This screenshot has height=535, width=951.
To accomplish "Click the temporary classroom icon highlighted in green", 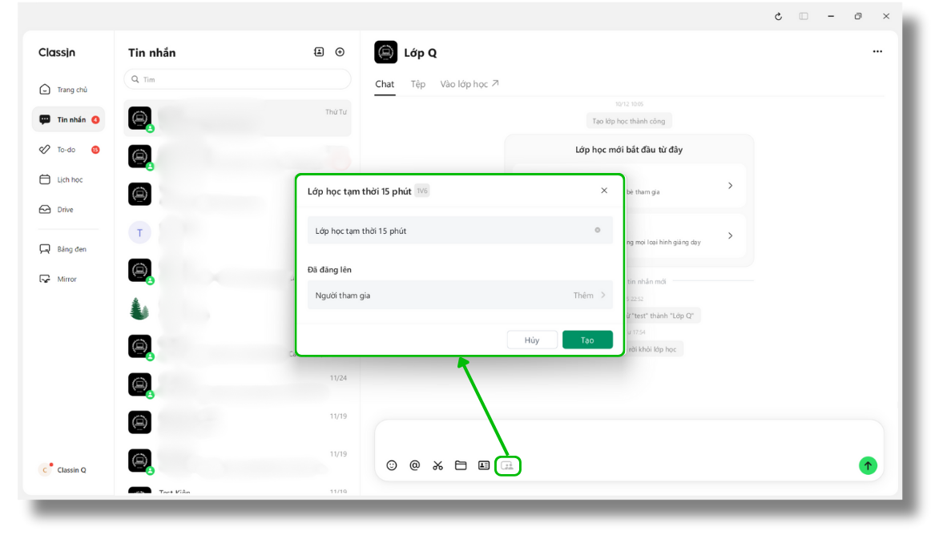I will pyautogui.click(x=507, y=465).
